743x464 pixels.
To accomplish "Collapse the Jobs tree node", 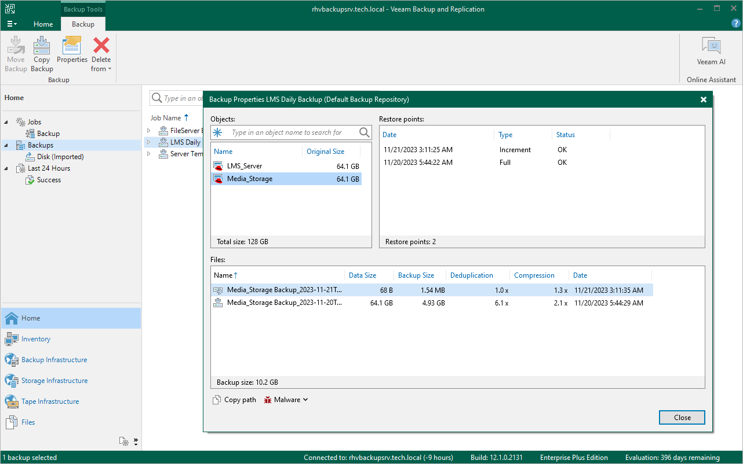I will (6, 122).
